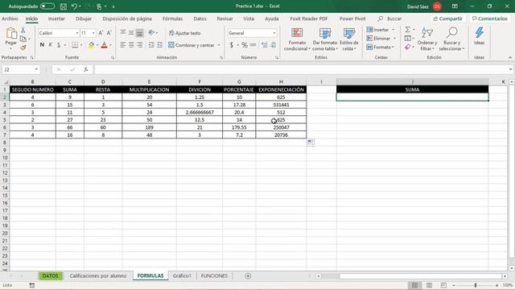Click the Paste (Pegar) clipboard icon
The width and height of the screenshot is (515, 290).
pyautogui.click(x=11, y=34)
